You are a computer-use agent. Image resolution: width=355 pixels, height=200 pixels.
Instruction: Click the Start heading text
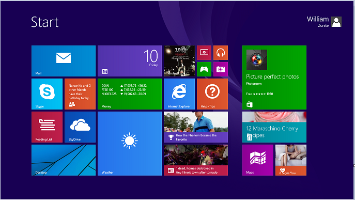(x=45, y=22)
